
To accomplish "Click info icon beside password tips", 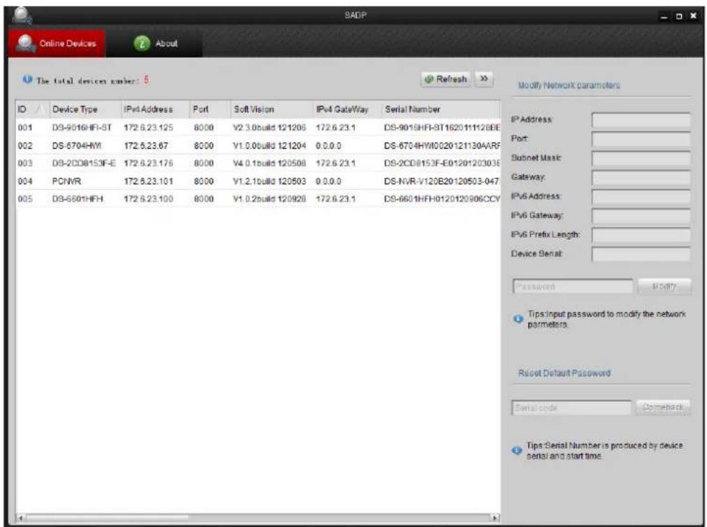I will point(518,319).
